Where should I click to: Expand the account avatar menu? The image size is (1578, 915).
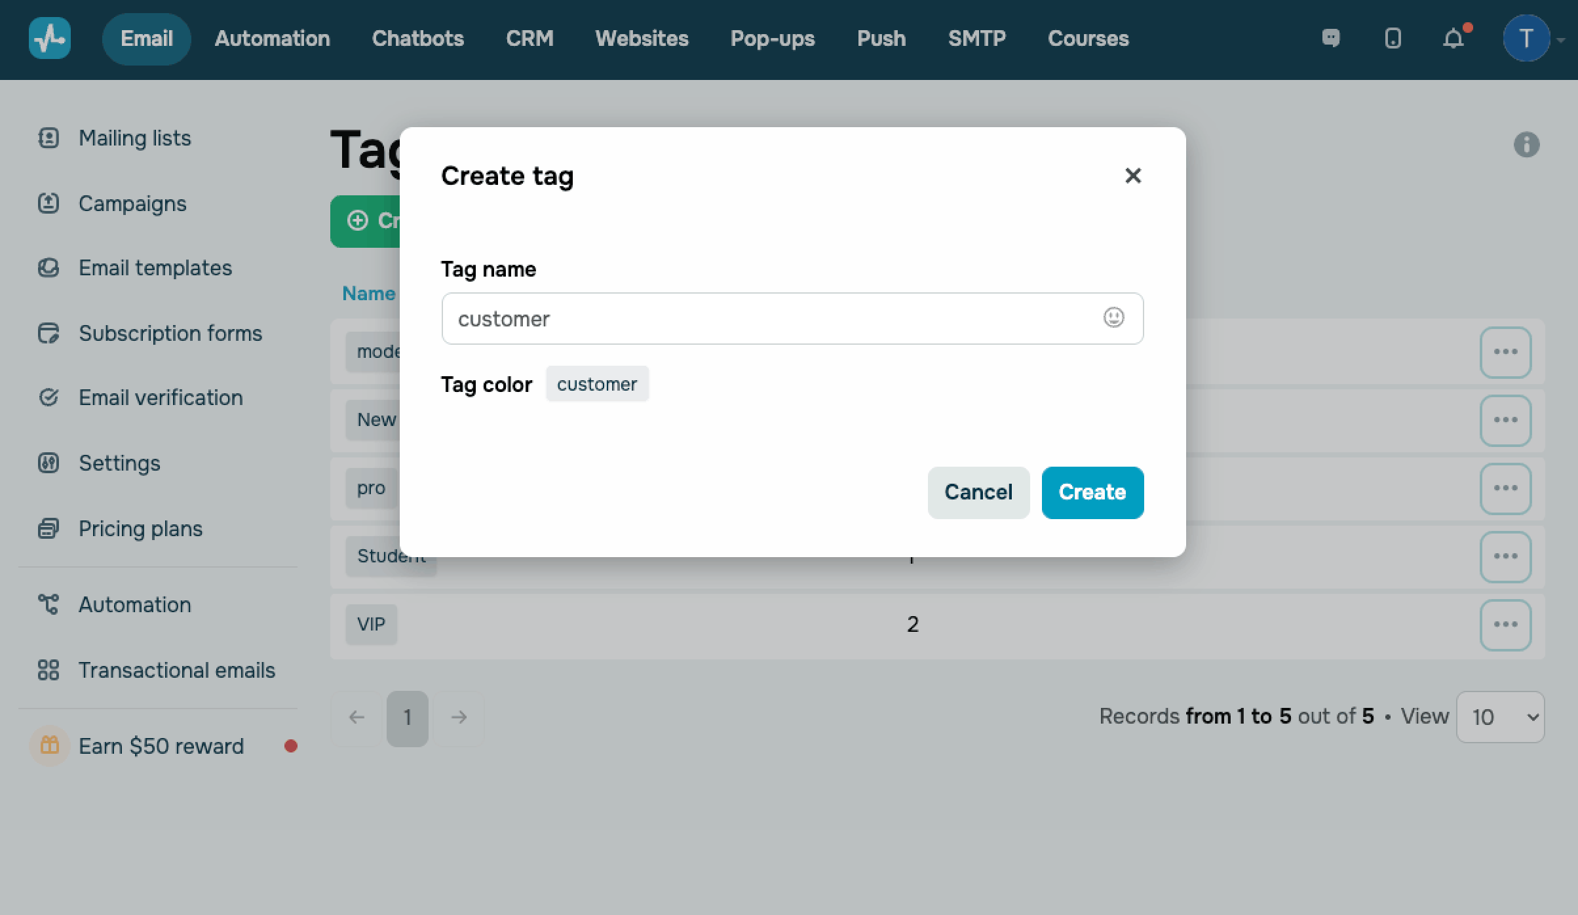click(x=1526, y=39)
